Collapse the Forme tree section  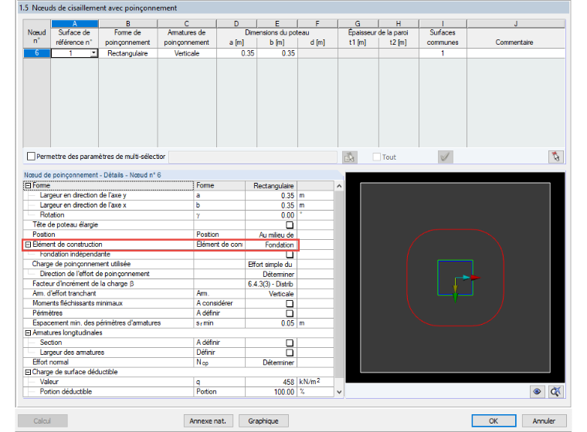pos(28,185)
